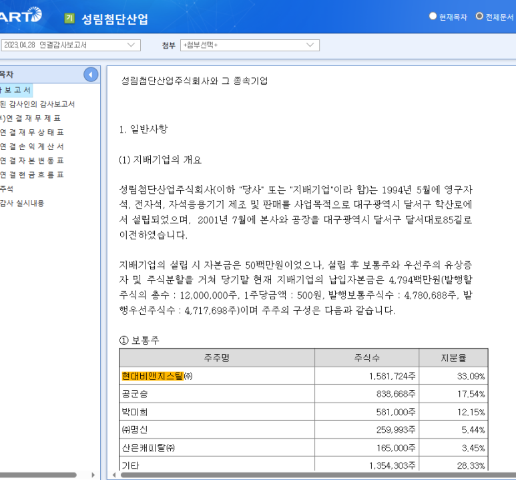Viewport: 516px width, 480px height.
Task: Open the (첨부)연결재무제표 entry
Action: [x=30, y=119]
